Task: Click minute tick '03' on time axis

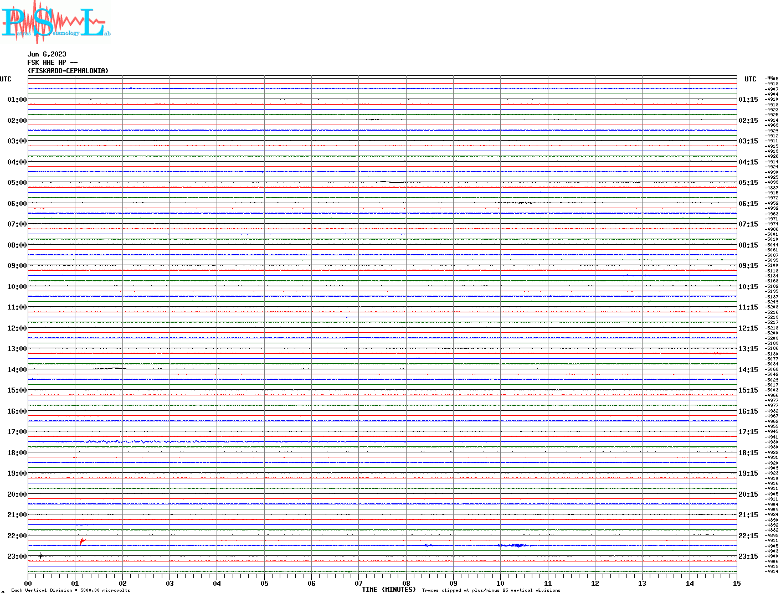Action: pyautogui.click(x=170, y=583)
